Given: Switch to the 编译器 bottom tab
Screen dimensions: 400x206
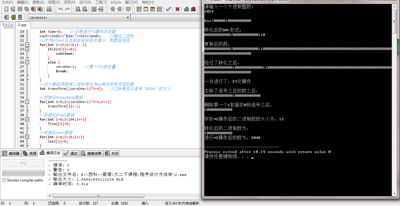Looking at the screenshot, I should coord(11,153).
